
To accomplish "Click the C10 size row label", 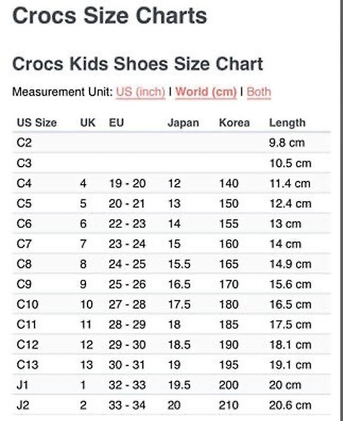I will pyautogui.click(x=27, y=304).
